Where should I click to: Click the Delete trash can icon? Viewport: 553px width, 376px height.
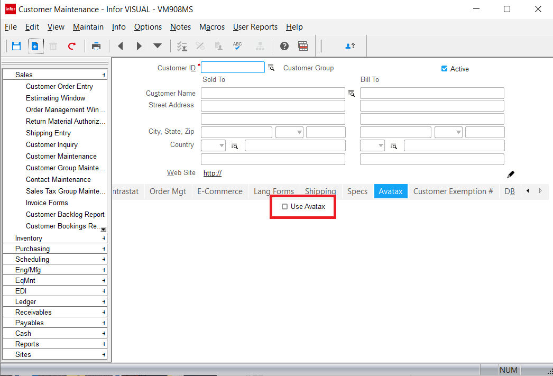pos(53,46)
